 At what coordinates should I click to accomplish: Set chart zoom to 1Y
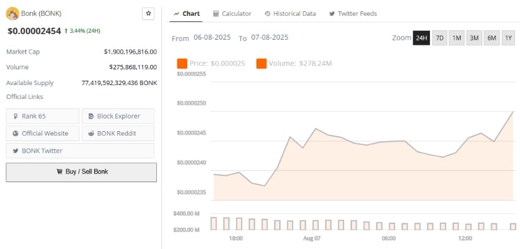[x=509, y=38]
